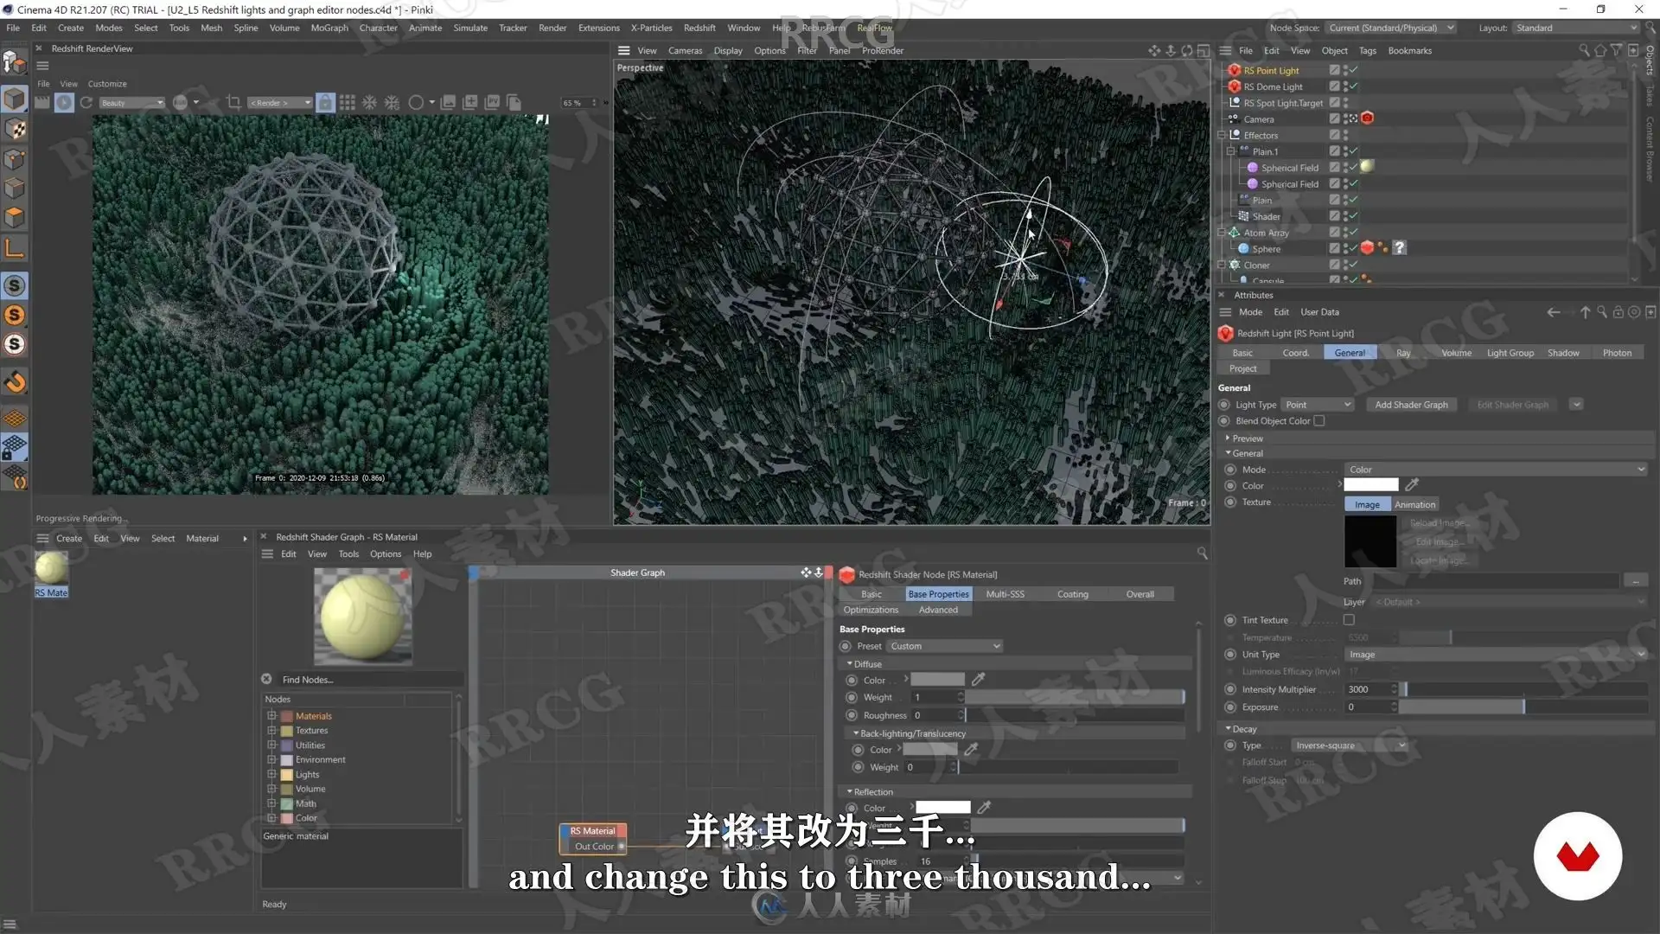Open the Preset Custom dropdown

click(945, 646)
